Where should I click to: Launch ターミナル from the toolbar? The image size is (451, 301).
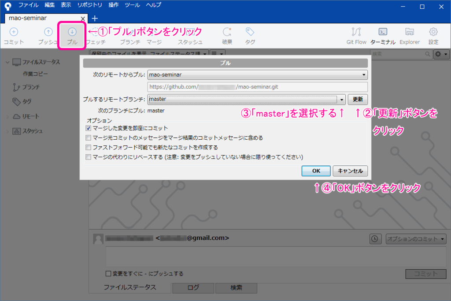pyautogui.click(x=383, y=35)
